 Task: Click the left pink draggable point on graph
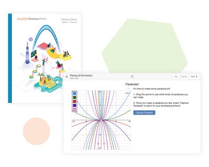[98, 144]
